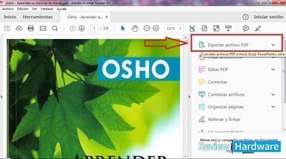Expand the Editar PDF chevron
Screen dimensions: 286x159
(x=273, y=69)
